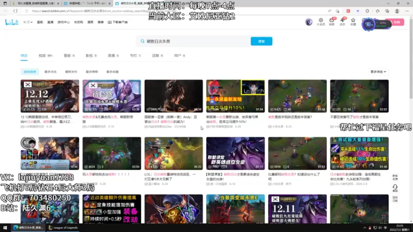
Task: Open the 游戏中心 navigation link
Action: tap(63, 22)
